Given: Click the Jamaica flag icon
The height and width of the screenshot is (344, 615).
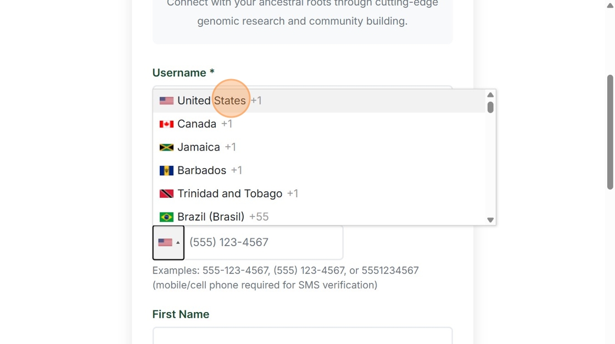Looking at the screenshot, I should click(x=166, y=147).
